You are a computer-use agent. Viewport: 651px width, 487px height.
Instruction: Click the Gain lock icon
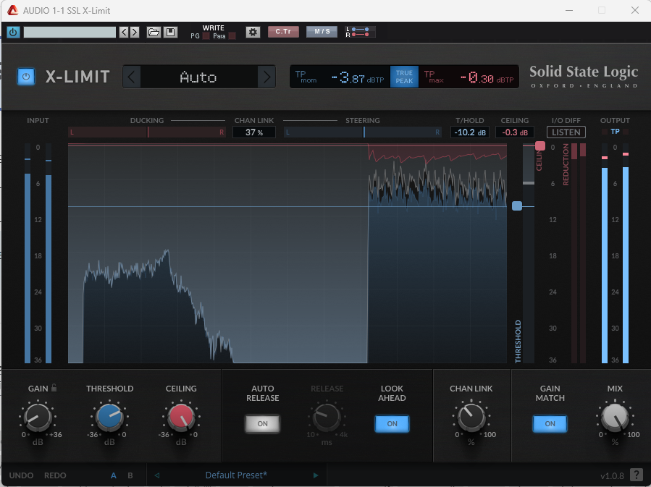[x=54, y=388]
